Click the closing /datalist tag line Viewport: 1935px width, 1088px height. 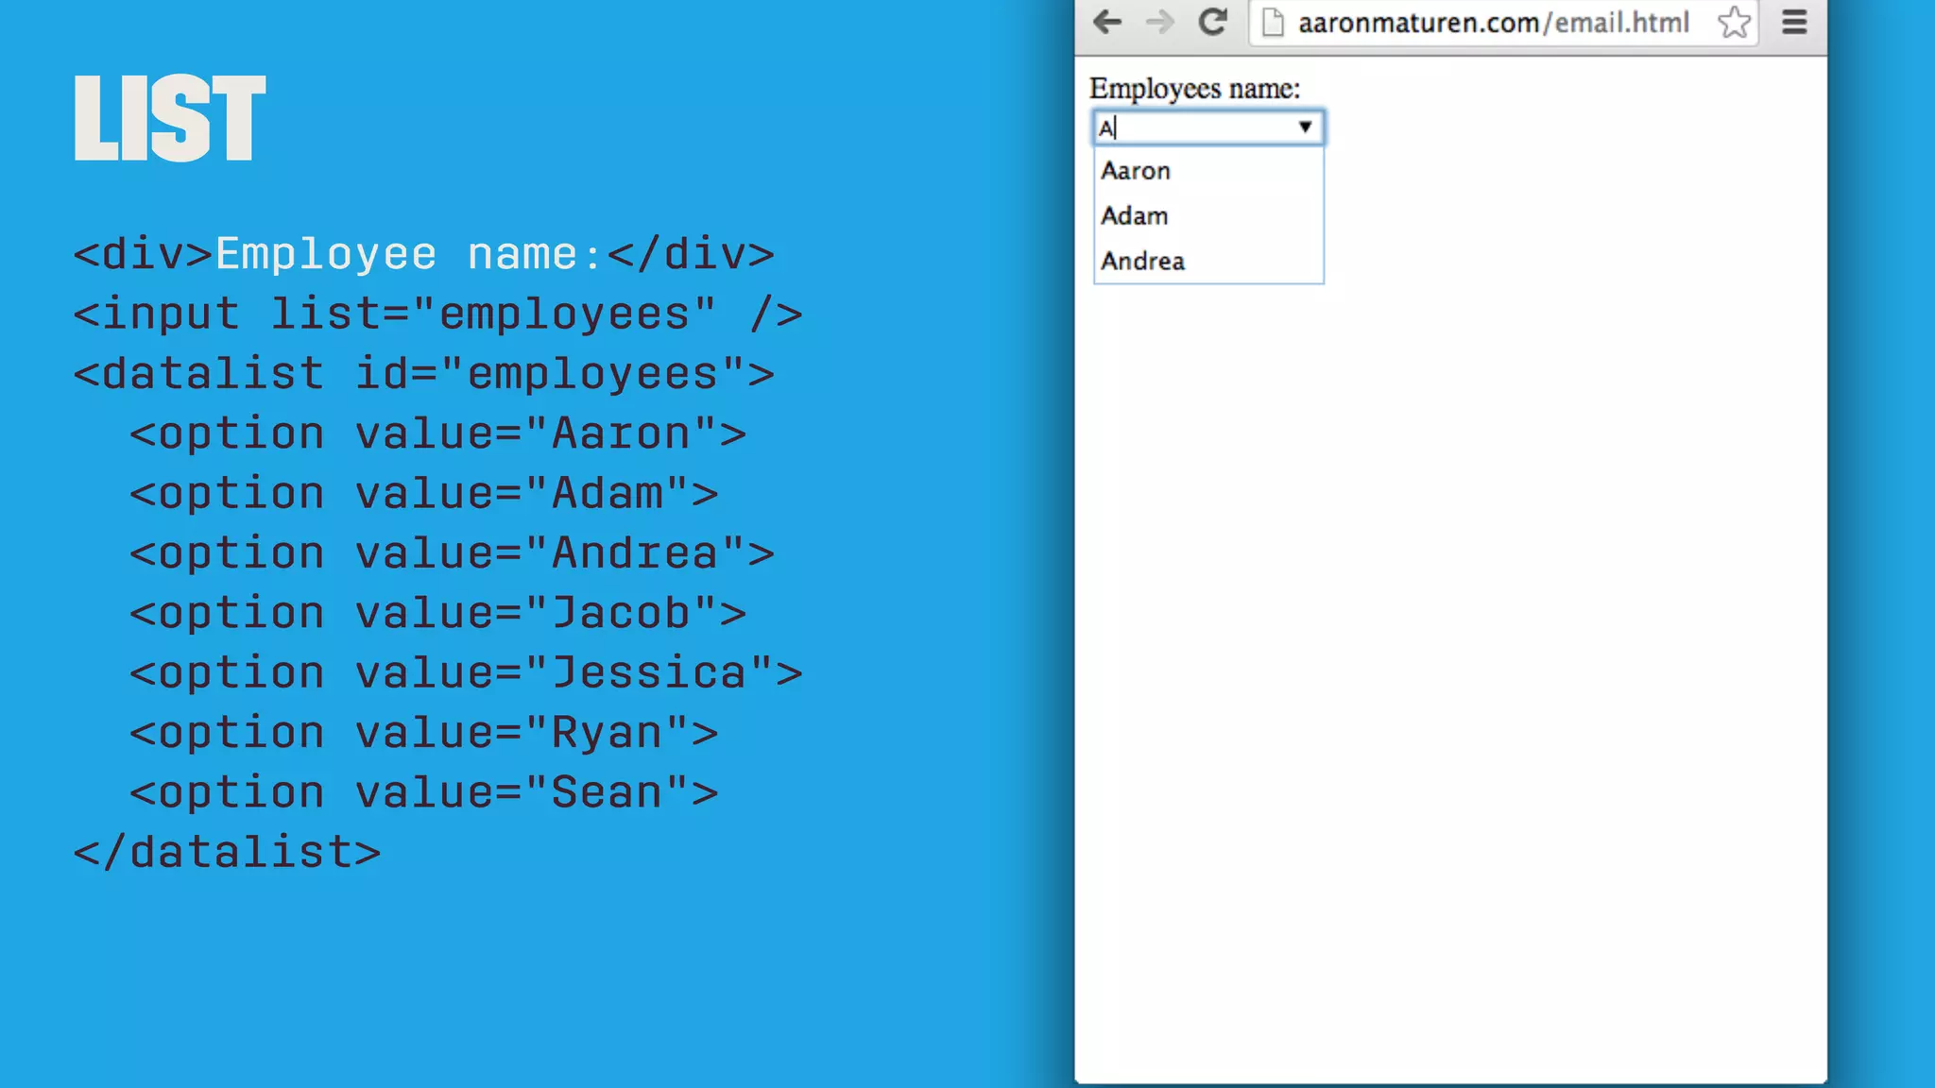point(228,853)
